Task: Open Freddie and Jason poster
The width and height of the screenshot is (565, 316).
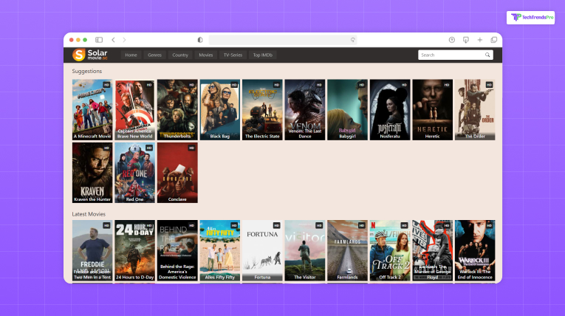Action: (x=92, y=250)
